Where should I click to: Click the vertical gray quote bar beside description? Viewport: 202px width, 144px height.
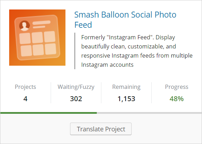[75, 51]
